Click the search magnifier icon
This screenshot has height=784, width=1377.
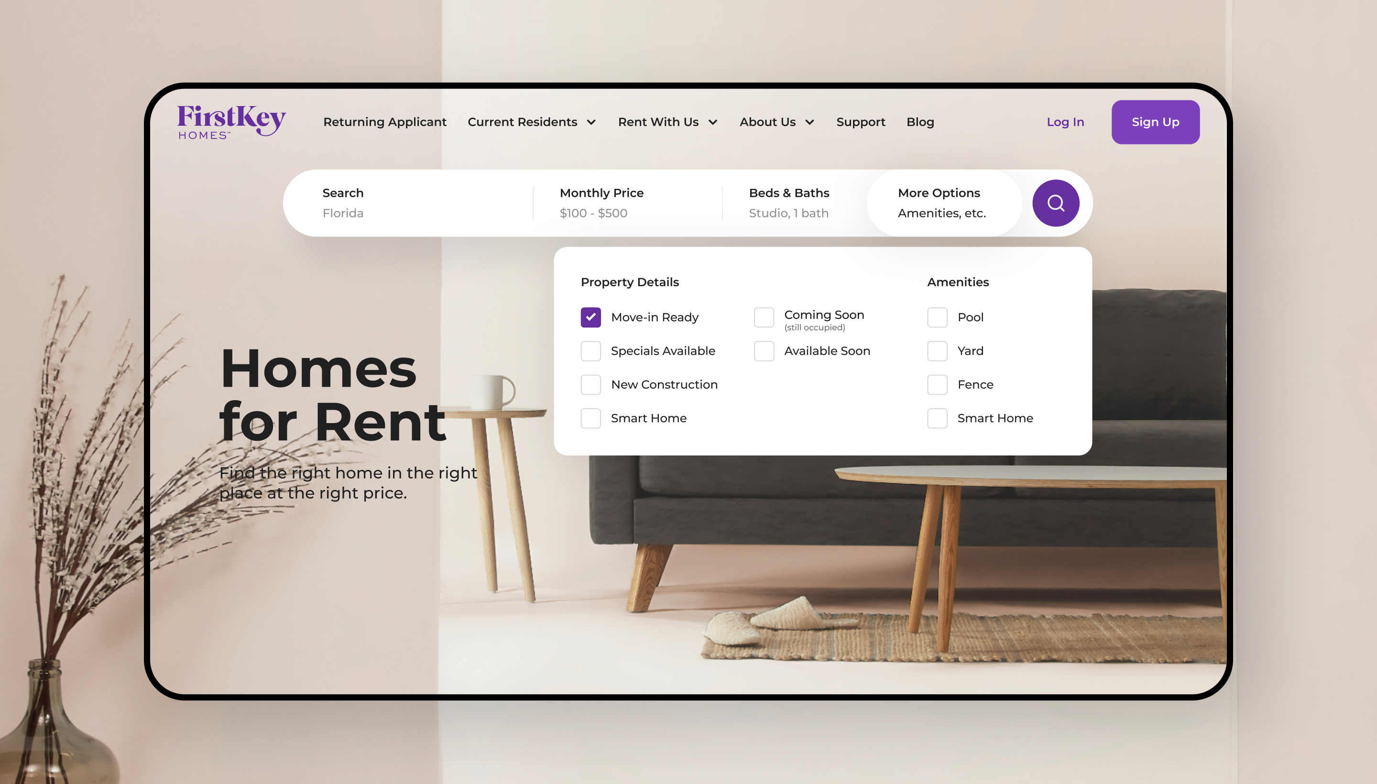[x=1055, y=202]
